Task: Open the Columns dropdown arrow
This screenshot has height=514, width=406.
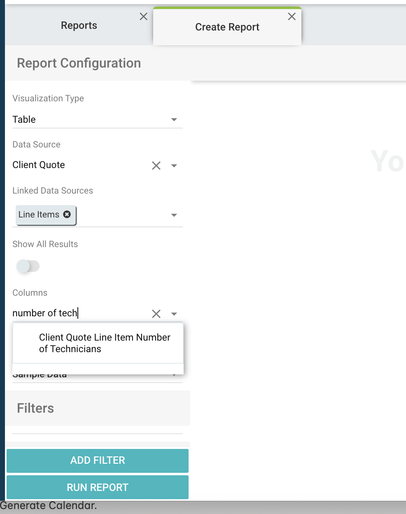Action: (174, 314)
